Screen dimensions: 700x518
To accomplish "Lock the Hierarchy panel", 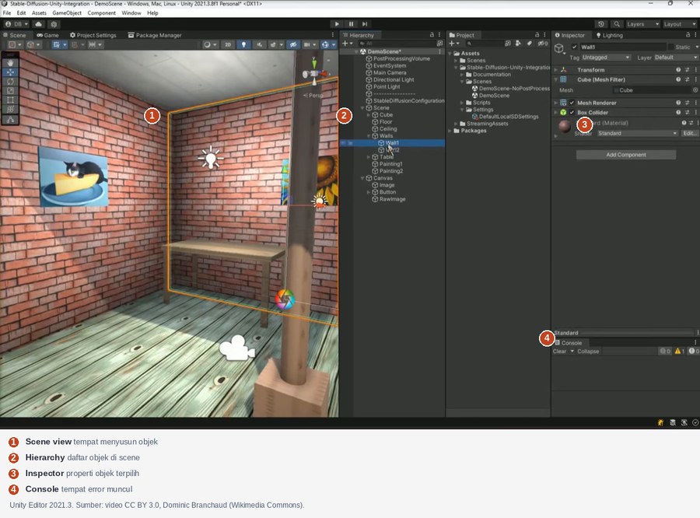I will [x=432, y=35].
